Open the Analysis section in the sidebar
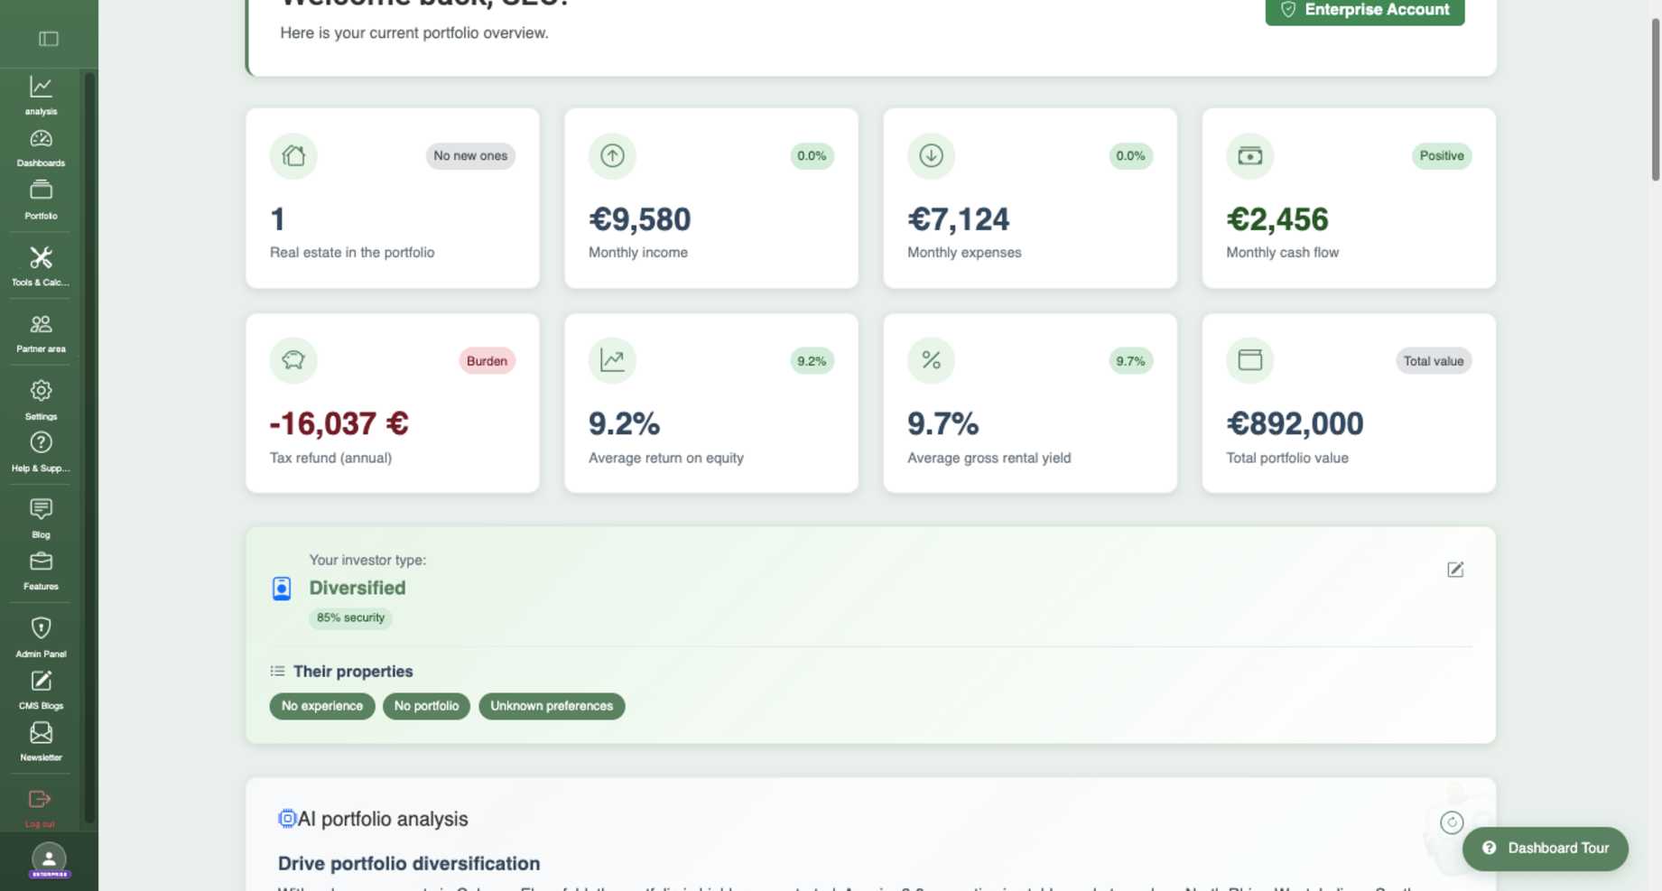This screenshot has width=1662, height=891. coord(40,93)
